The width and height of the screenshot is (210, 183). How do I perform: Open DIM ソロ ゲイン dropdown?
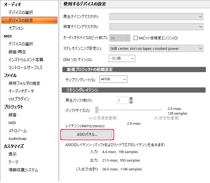click(x=122, y=58)
